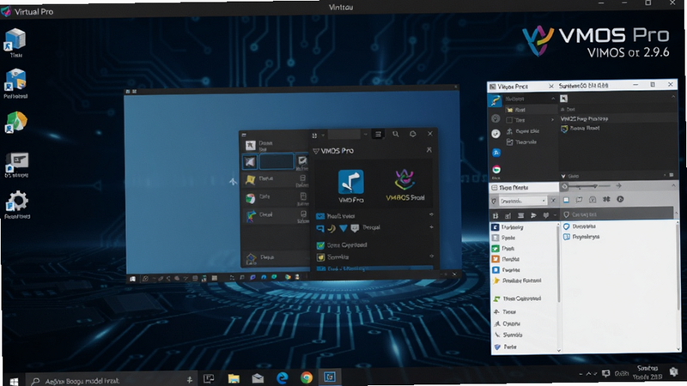Click the microphone icon in taskbar search
Image resolution: width=687 pixels, height=386 pixels.
189,380
